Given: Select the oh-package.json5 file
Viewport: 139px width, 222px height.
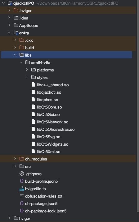Looking at the screenshot, I should (41, 203).
